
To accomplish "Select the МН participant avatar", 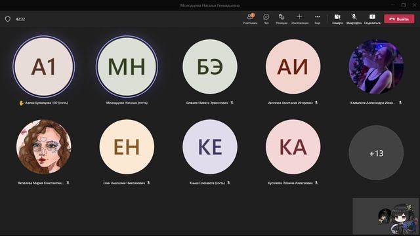I will point(127,67).
